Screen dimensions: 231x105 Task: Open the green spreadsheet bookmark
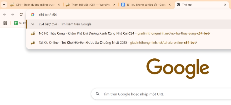tap(20, 23)
